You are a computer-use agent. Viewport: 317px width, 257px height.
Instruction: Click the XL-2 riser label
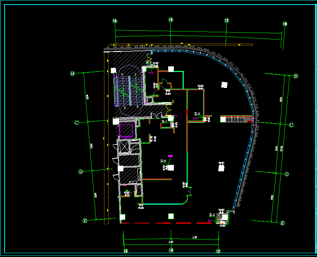(x=197, y=114)
